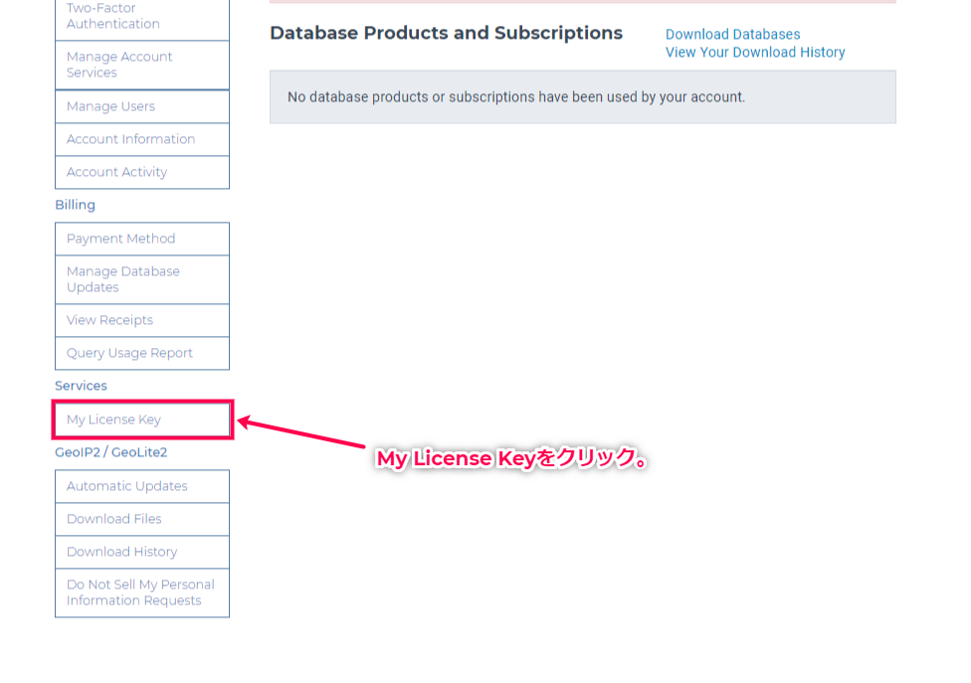971x683 pixels.
Task: Open Account Information
Action: pos(142,139)
